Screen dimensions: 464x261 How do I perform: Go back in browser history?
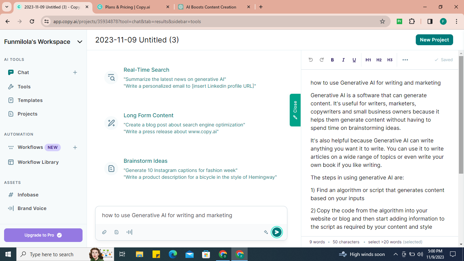point(8,21)
